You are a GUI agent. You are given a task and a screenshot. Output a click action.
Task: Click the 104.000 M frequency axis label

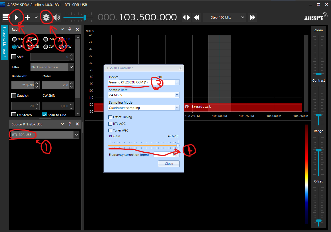tap(274, 116)
